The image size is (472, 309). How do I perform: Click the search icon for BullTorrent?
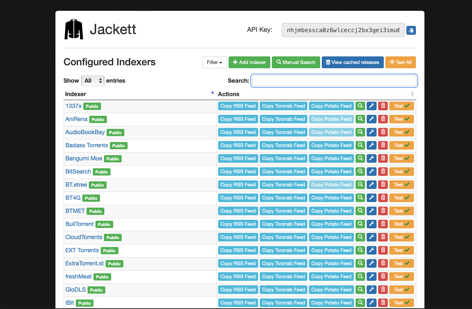point(360,224)
